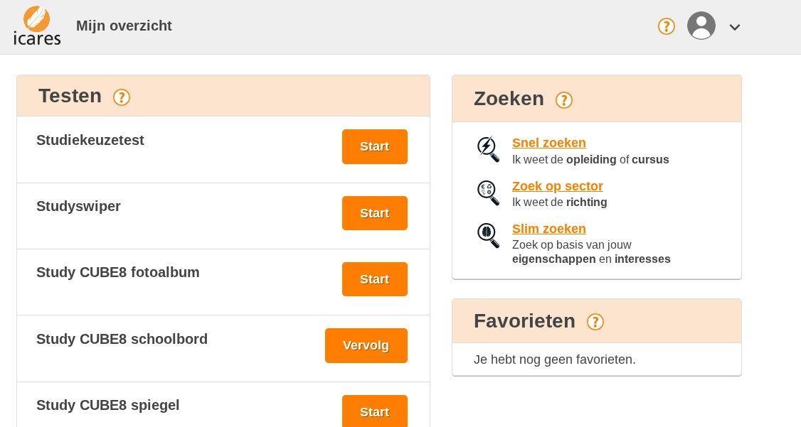This screenshot has height=427, width=801.
Task: Expand the account dropdown chevron
Action: [x=735, y=27]
